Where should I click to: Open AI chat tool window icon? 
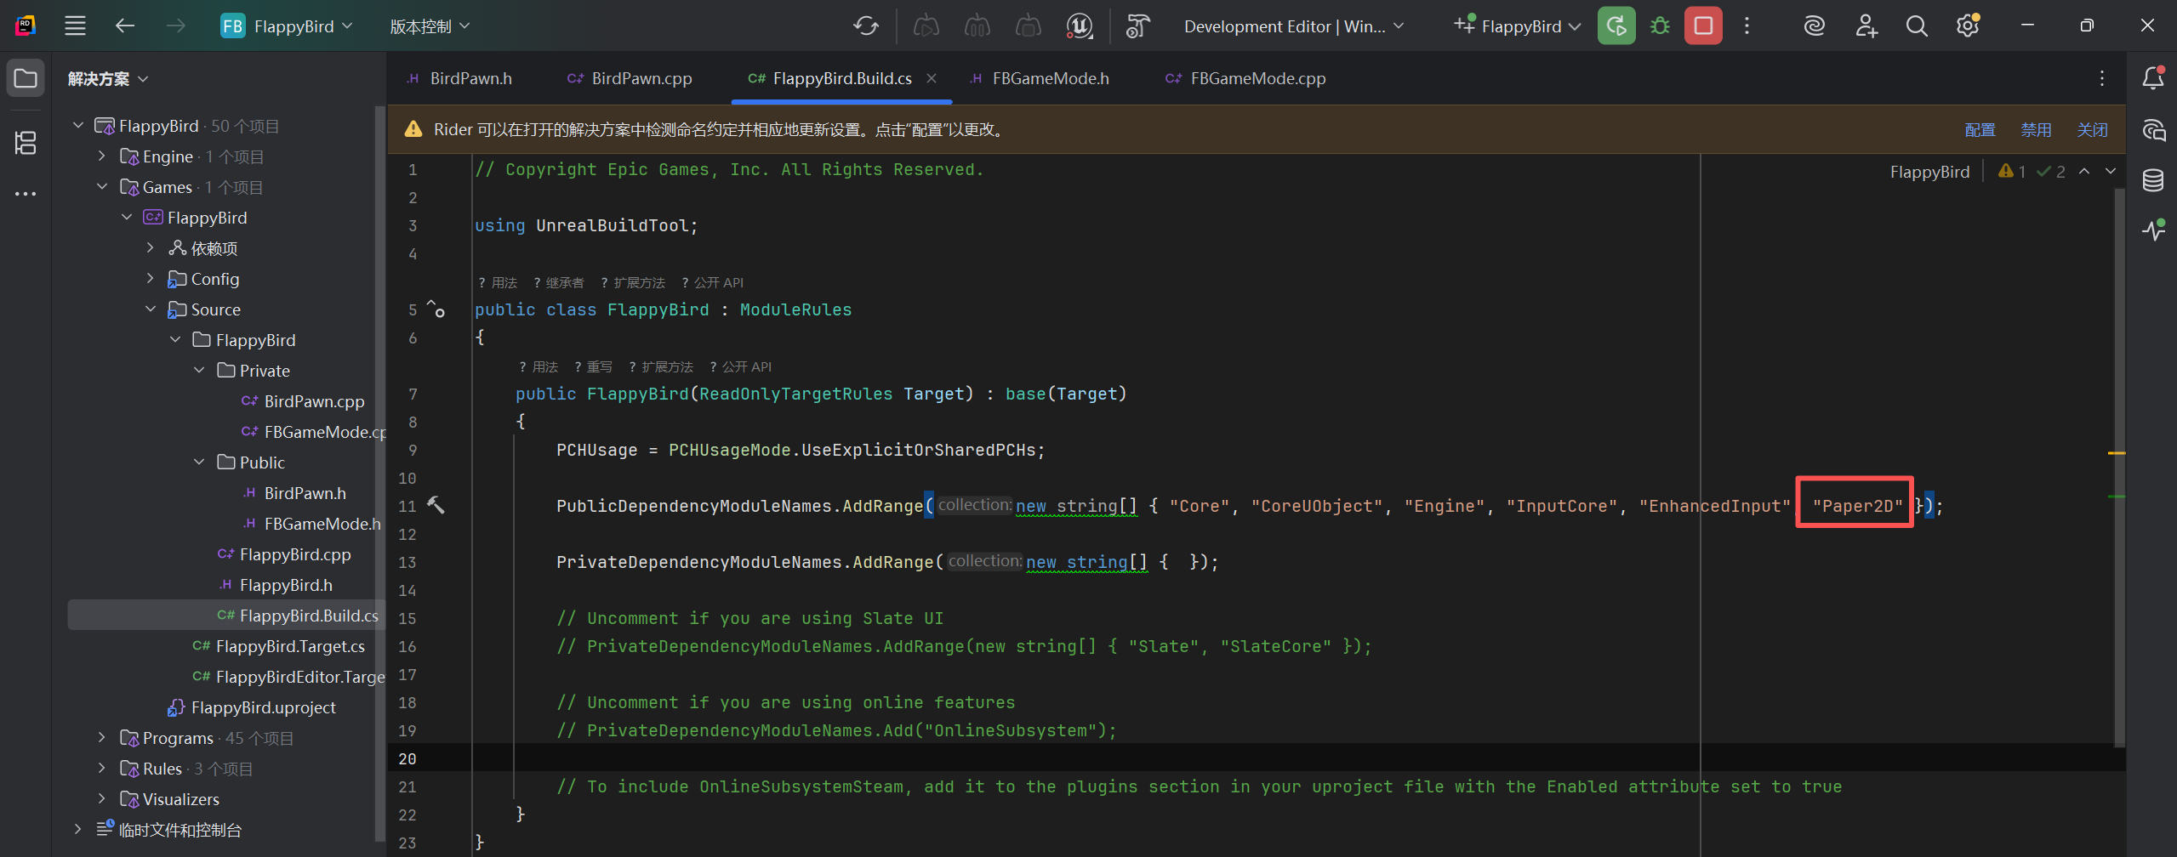pos(2152,130)
